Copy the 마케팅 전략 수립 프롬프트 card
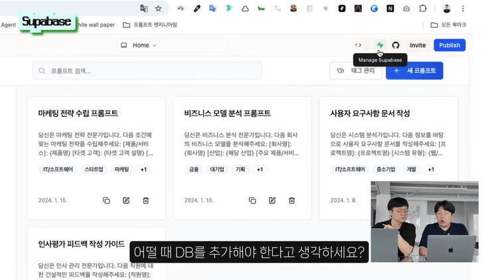The height and width of the screenshot is (280, 498). click(x=106, y=200)
